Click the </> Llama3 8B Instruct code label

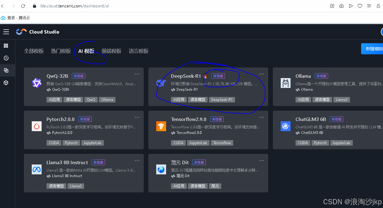click(x=64, y=176)
